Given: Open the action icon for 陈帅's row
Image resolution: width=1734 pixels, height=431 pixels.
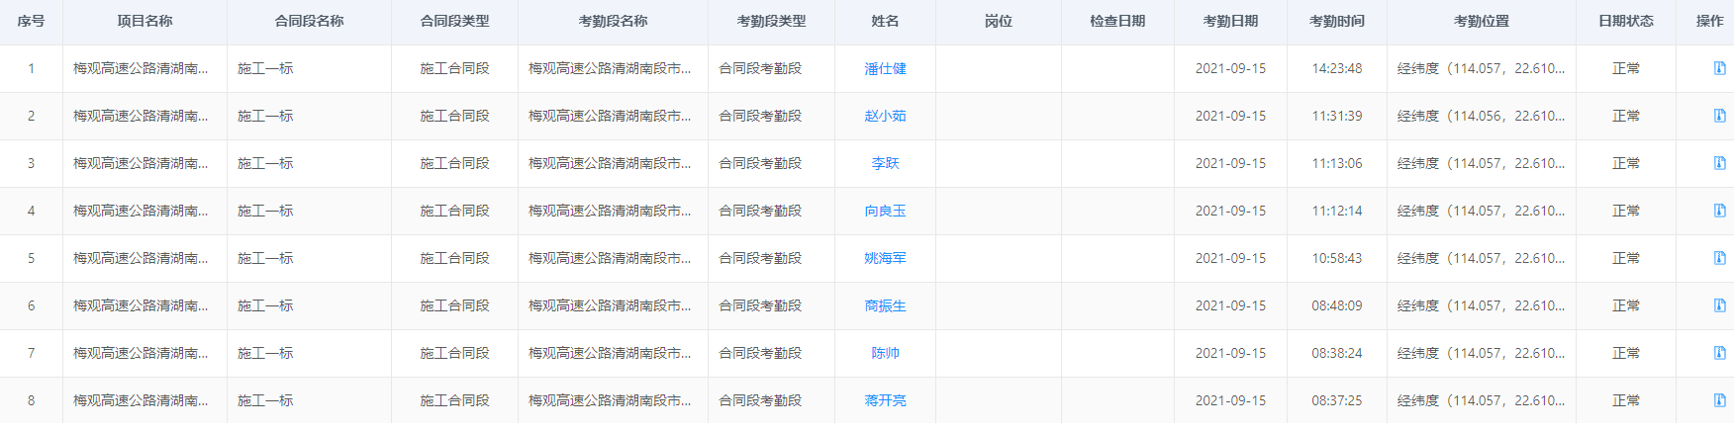Looking at the screenshot, I should (1719, 353).
